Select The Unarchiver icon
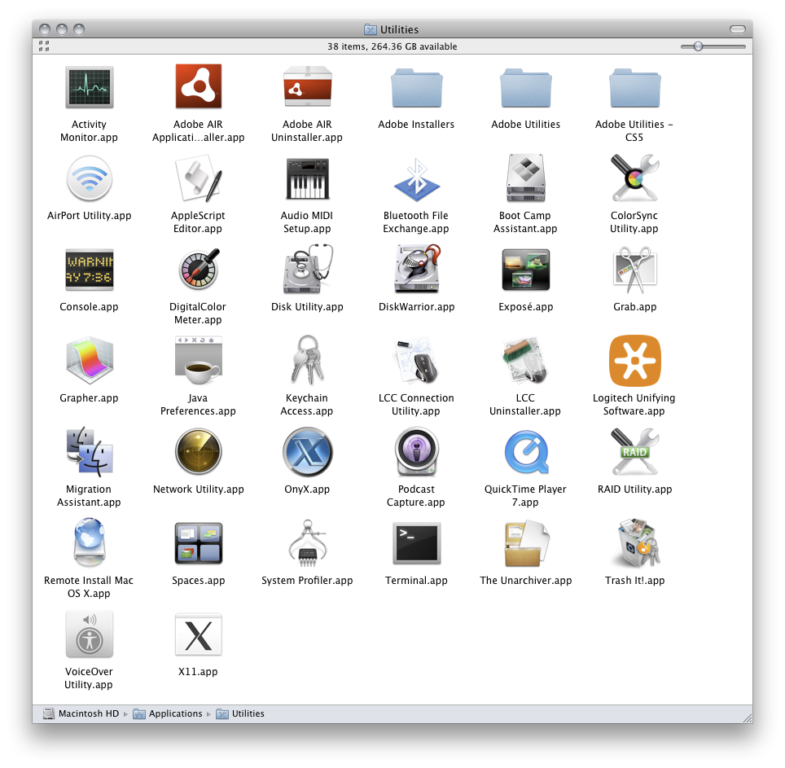Viewport: 785px width, 768px height. coord(526,543)
